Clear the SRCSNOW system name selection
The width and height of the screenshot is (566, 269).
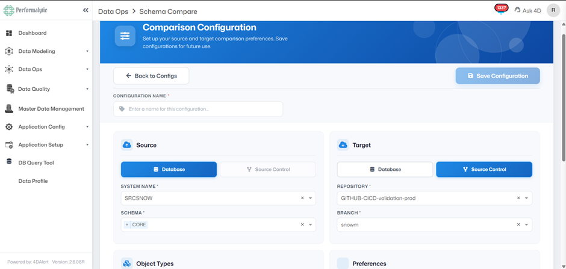coord(302,198)
